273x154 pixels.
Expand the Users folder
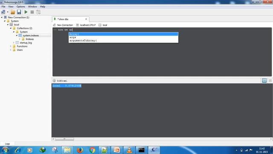(x=11, y=50)
